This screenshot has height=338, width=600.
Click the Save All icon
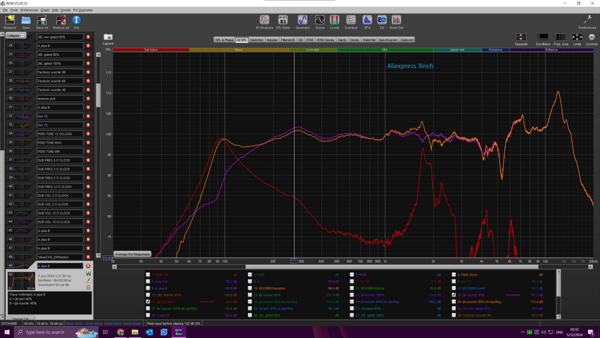coord(42,22)
